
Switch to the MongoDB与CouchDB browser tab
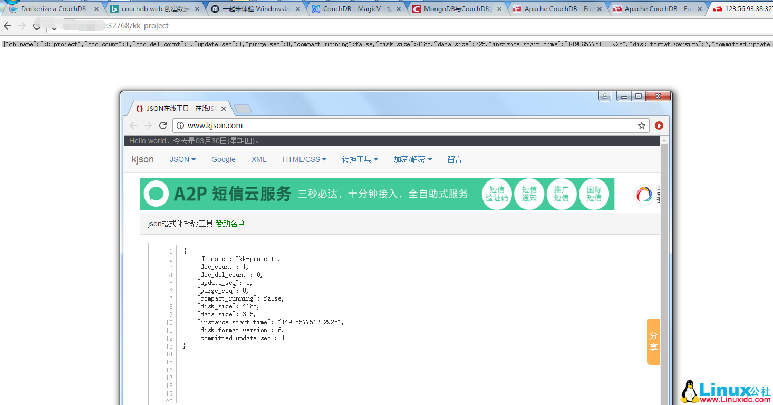click(x=457, y=8)
